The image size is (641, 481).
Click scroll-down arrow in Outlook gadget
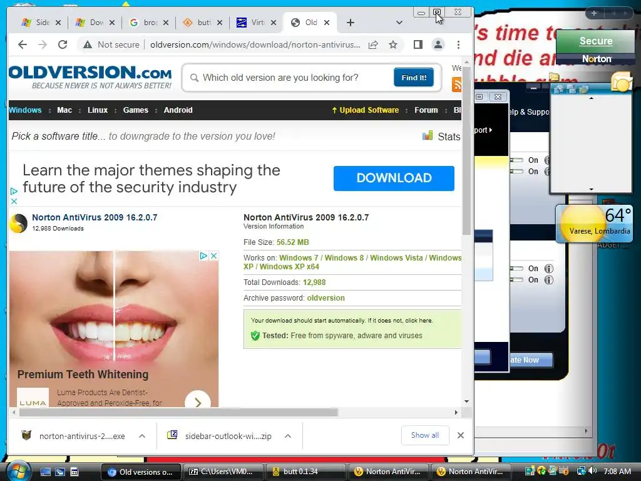[591, 189]
